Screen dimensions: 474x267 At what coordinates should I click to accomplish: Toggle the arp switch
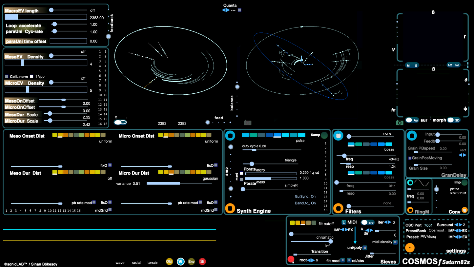[368, 222]
